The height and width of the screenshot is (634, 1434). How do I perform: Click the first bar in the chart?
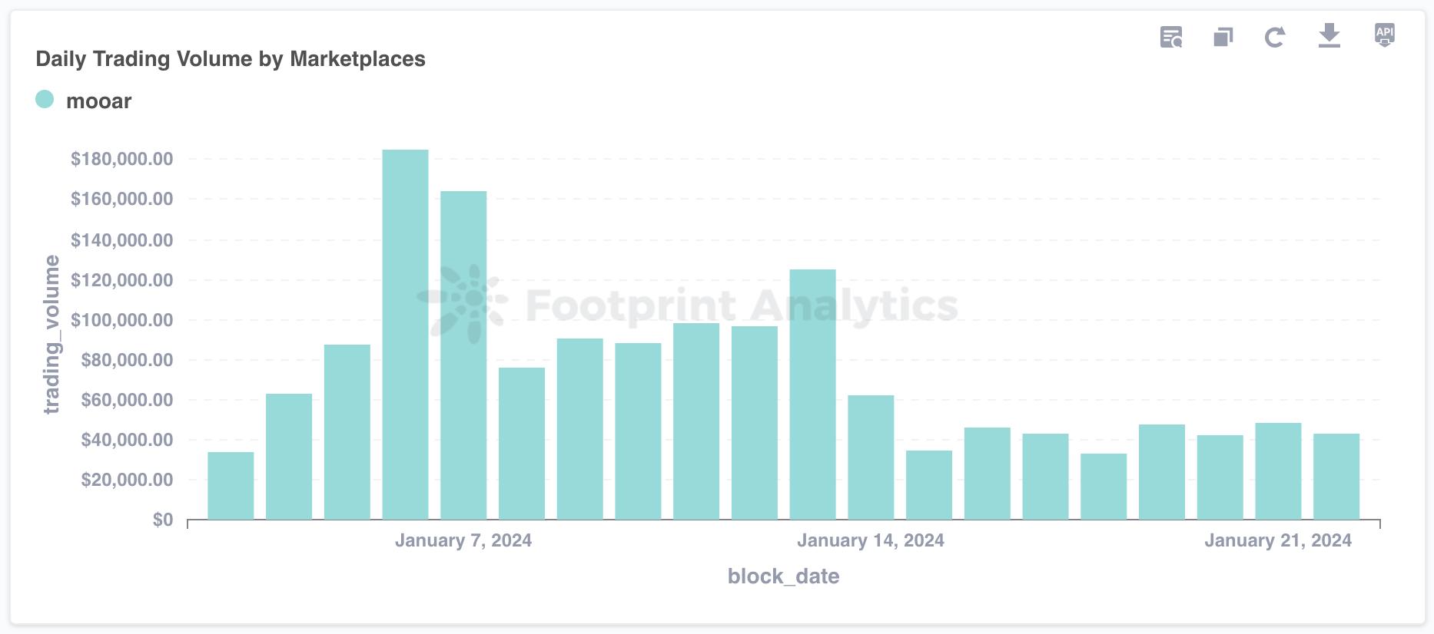tap(231, 486)
